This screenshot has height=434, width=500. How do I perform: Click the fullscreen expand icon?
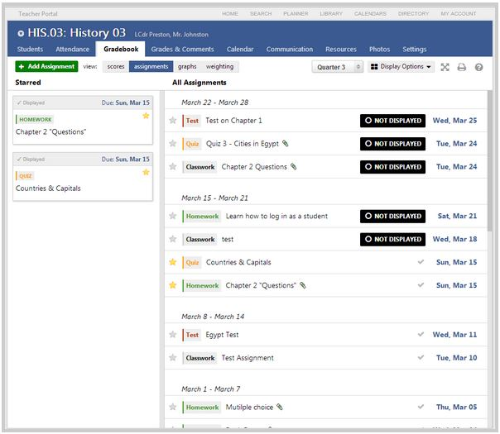click(445, 67)
